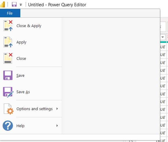168x142 pixels.
Task: Click the Save icon in title bar
Action: [x=14, y=5]
